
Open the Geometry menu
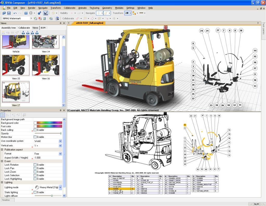point(107,8)
